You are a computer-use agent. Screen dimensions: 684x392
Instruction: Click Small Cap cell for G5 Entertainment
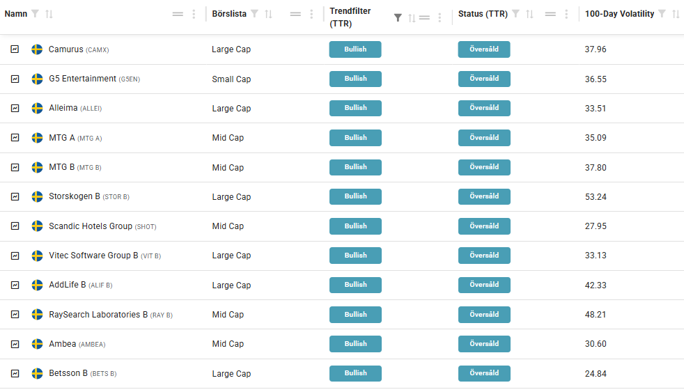point(231,79)
